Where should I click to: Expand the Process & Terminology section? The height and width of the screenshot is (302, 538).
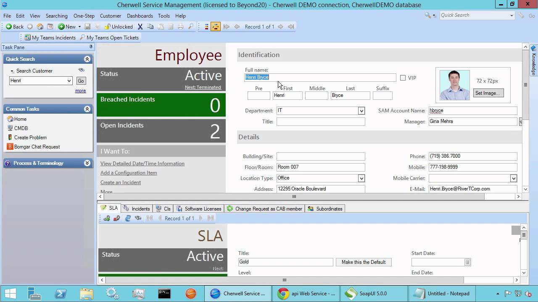click(87, 163)
